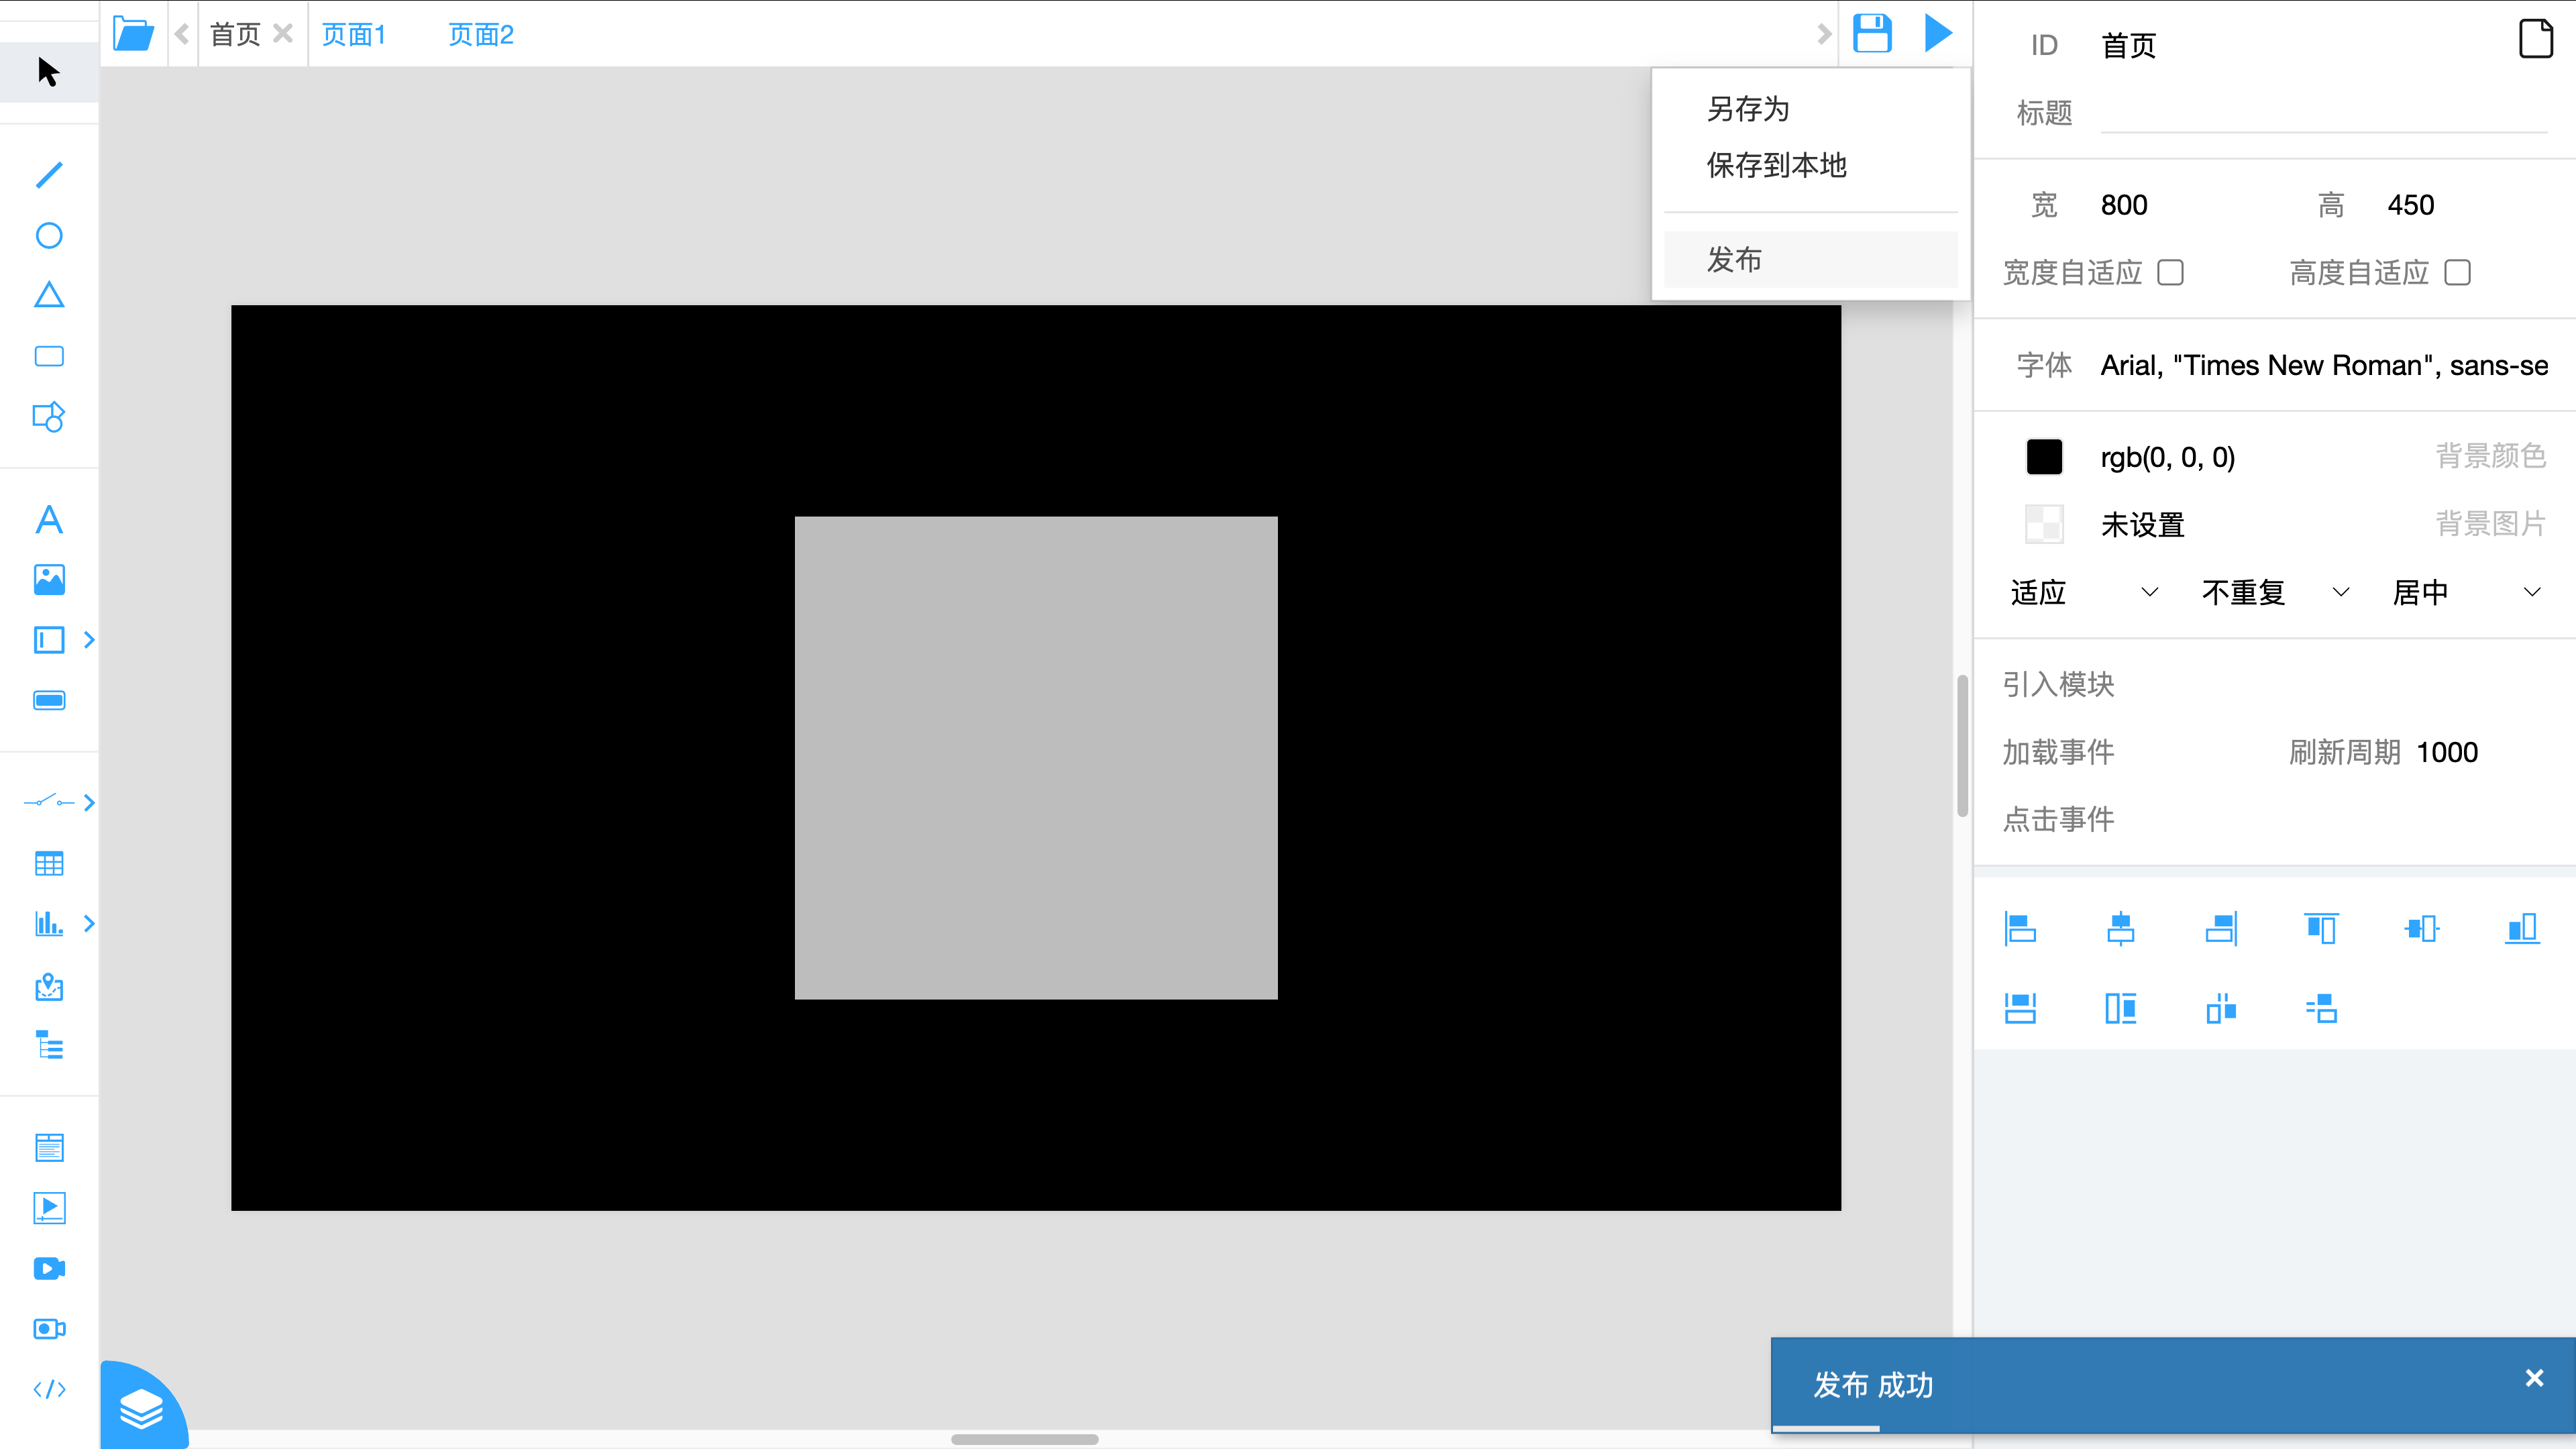Select the map marker tool
This screenshot has height=1449, width=2576.
[49, 987]
